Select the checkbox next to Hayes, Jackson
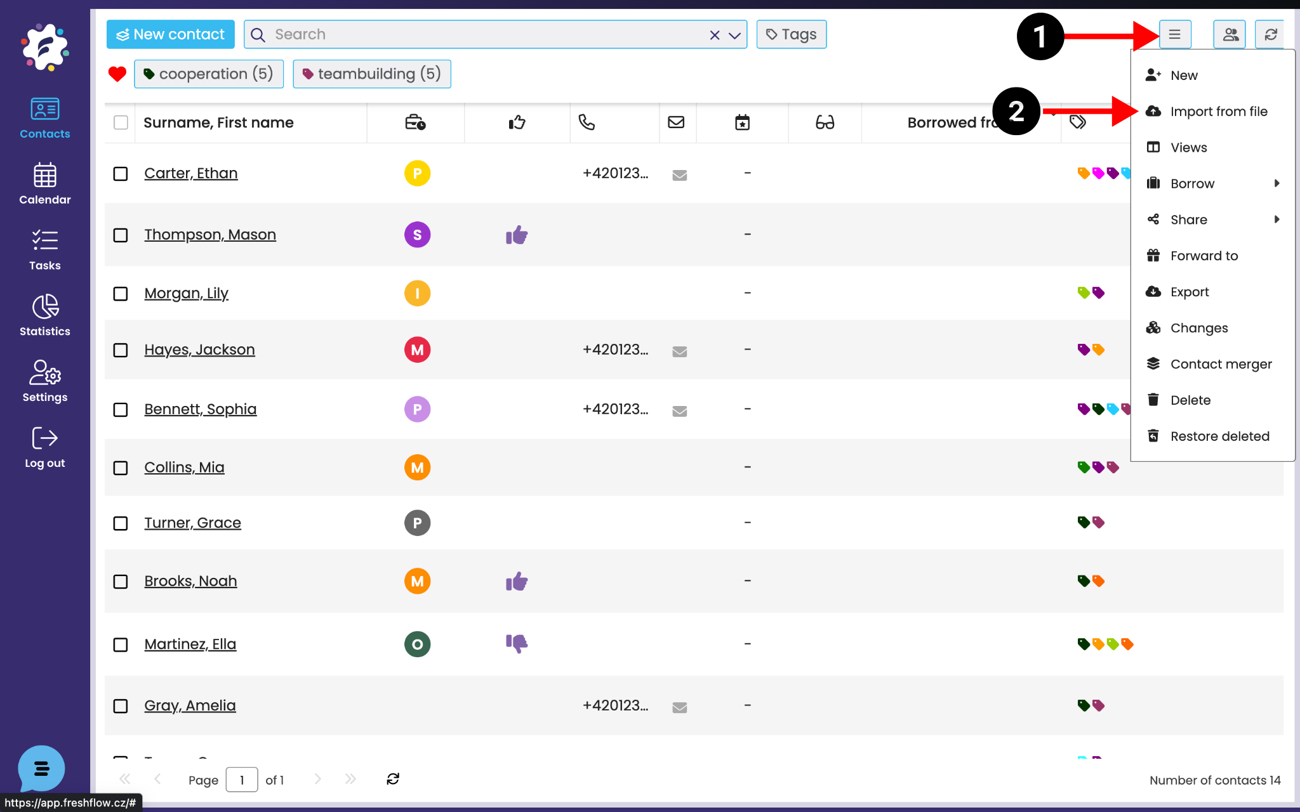 click(x=121, y=350)
